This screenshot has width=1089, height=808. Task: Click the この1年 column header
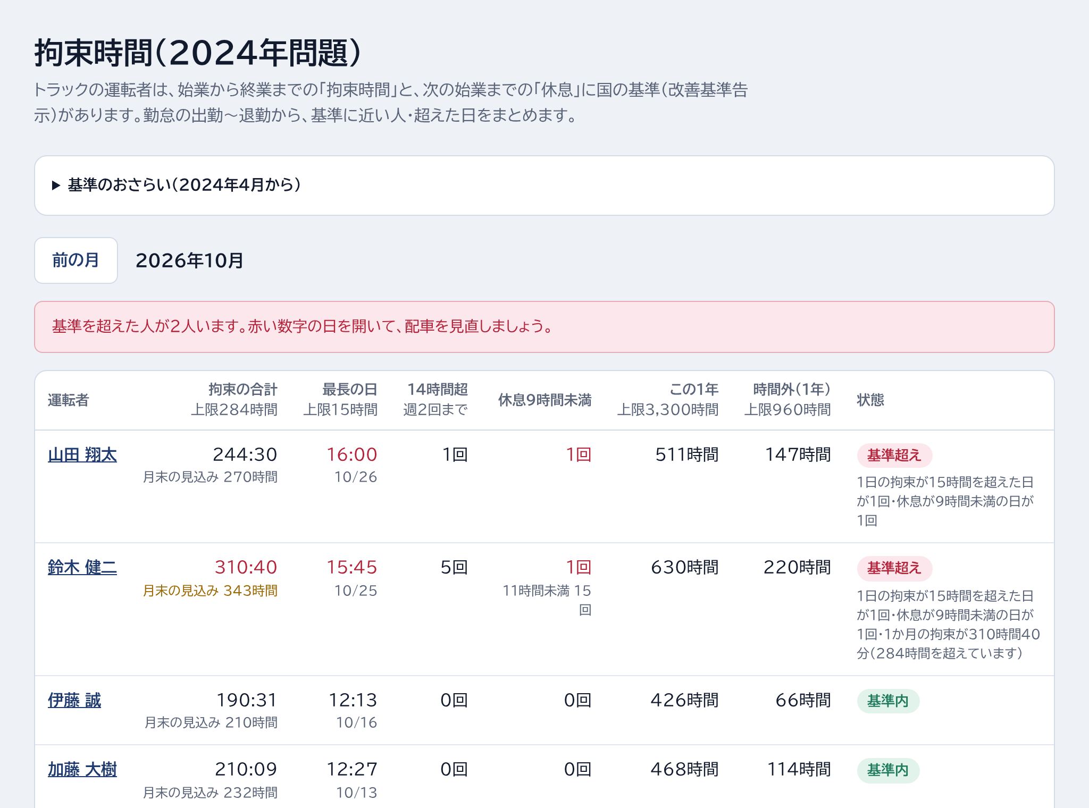(x=693, y=390)
